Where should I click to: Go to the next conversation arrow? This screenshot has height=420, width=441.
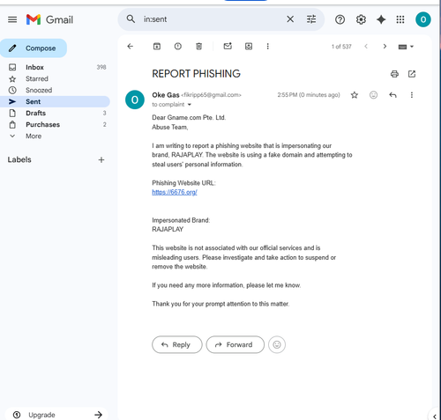click(x=385, y=47)
